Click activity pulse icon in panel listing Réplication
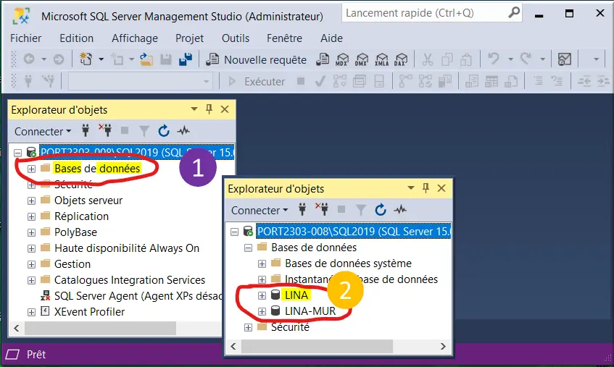Viewport: 614px width, 367px height. coord(183,131)
